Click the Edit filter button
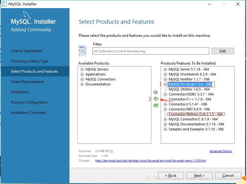 pos(222,51)
